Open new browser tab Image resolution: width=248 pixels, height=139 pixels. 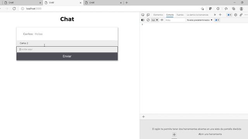(127, 3)
